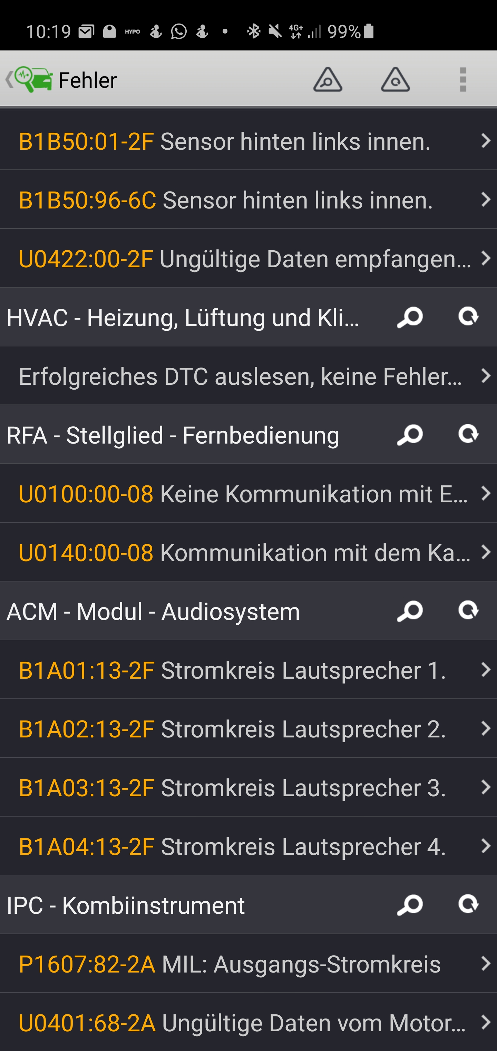The height and width of the screenshot is (1051, 497).
Task: Tap the scan-for-errors triangle icon in header
Action: 328,80
